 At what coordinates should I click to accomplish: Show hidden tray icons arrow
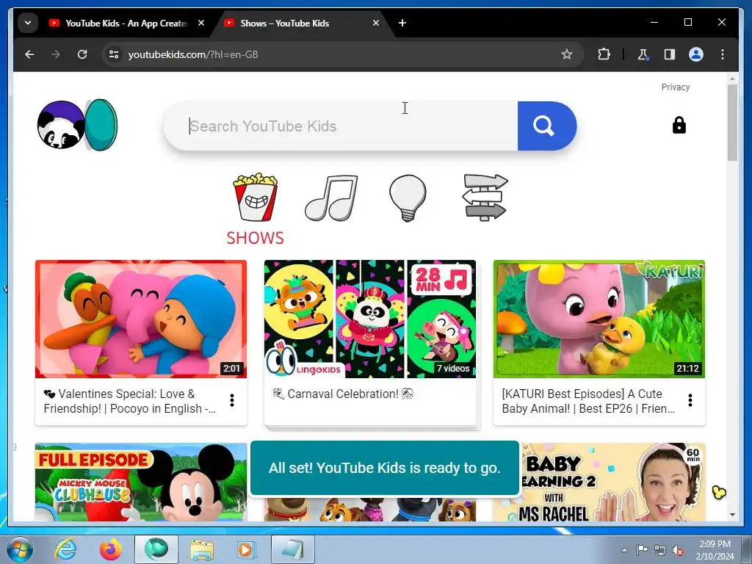[x=624, y=550]
